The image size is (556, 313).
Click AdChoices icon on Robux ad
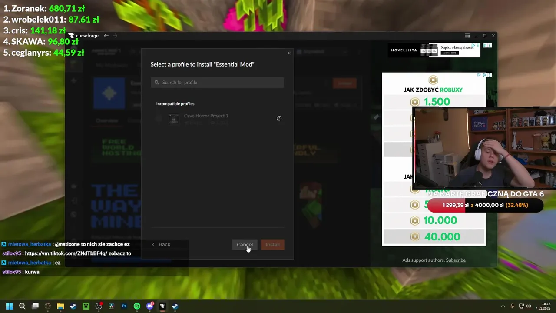tap(480, 75)
